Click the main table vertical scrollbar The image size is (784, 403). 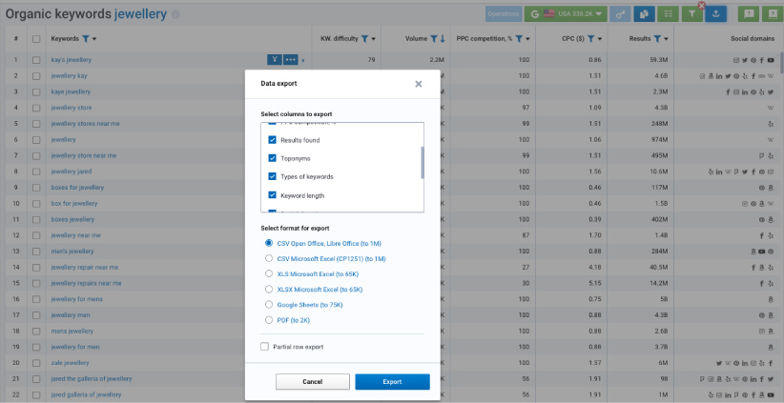tap(781, 62)
